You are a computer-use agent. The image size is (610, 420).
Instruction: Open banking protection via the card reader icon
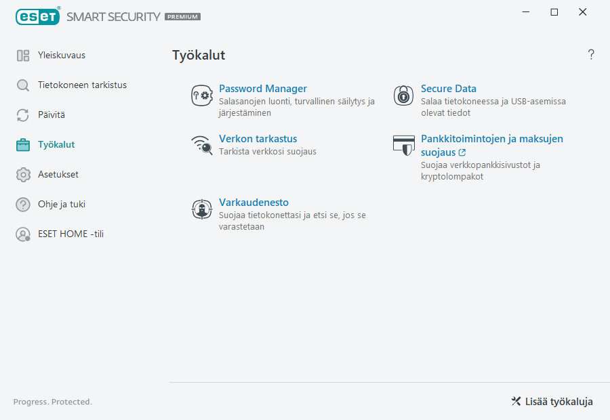(x=403, y=145)
